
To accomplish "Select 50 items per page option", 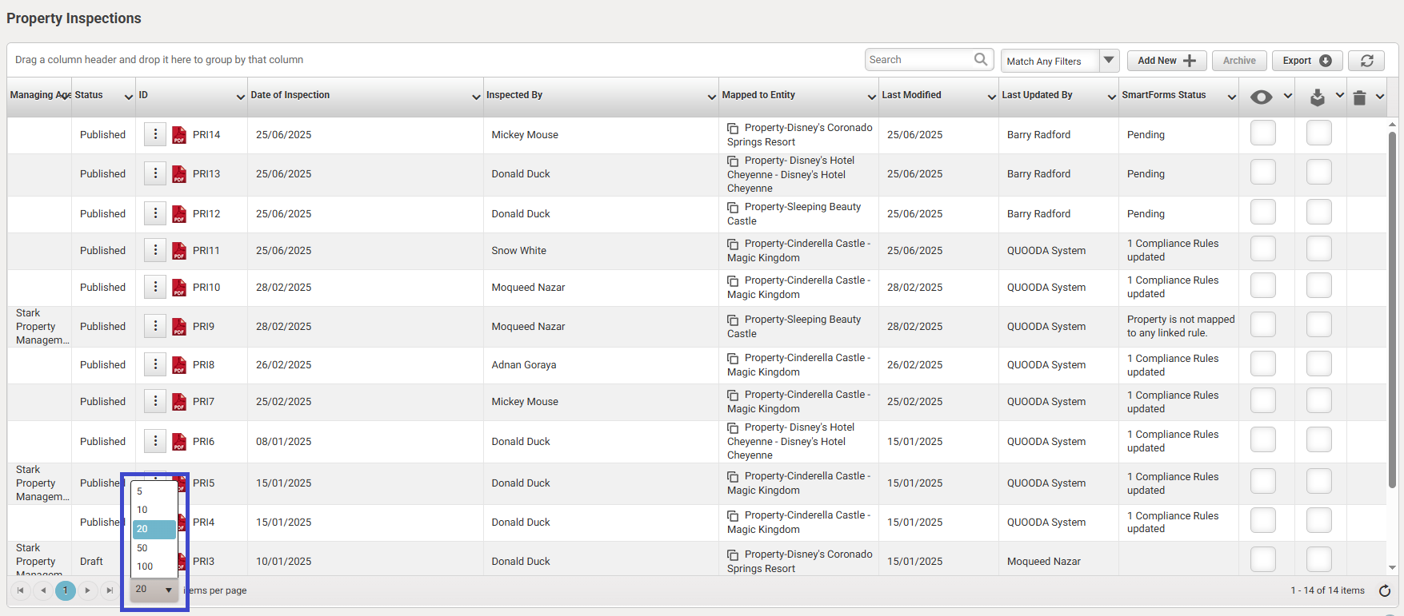I will [x=154, y=548].
